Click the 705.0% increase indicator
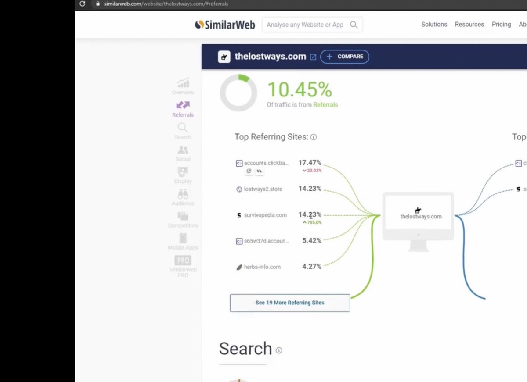This screenshot has height=382, width=527. [312, 222]
